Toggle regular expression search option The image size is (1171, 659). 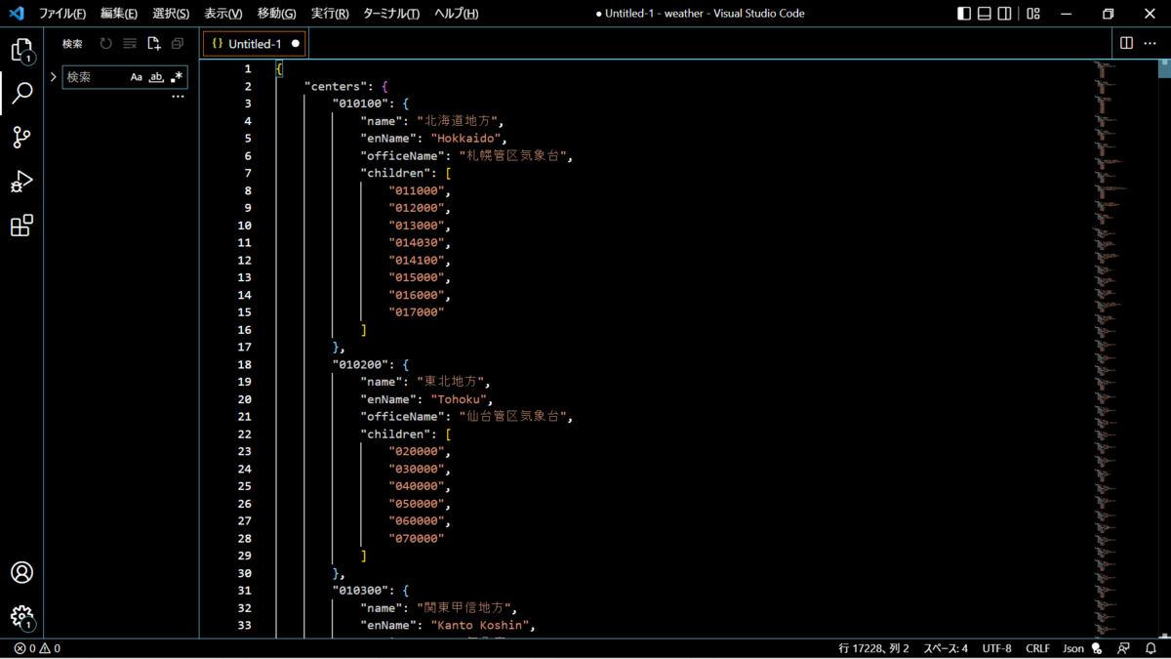pyautogui.click(x=176, y=77)
